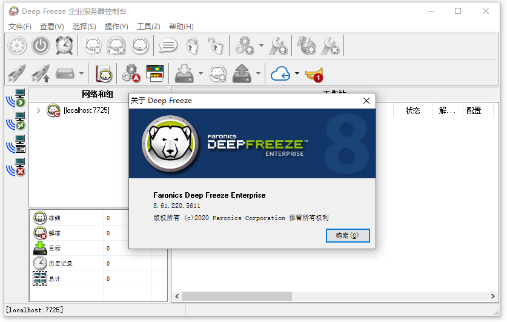The width and height of the screenshot is (507, 322).
Task: Click the gears with upload arrow icon
Action: [245, 45]
